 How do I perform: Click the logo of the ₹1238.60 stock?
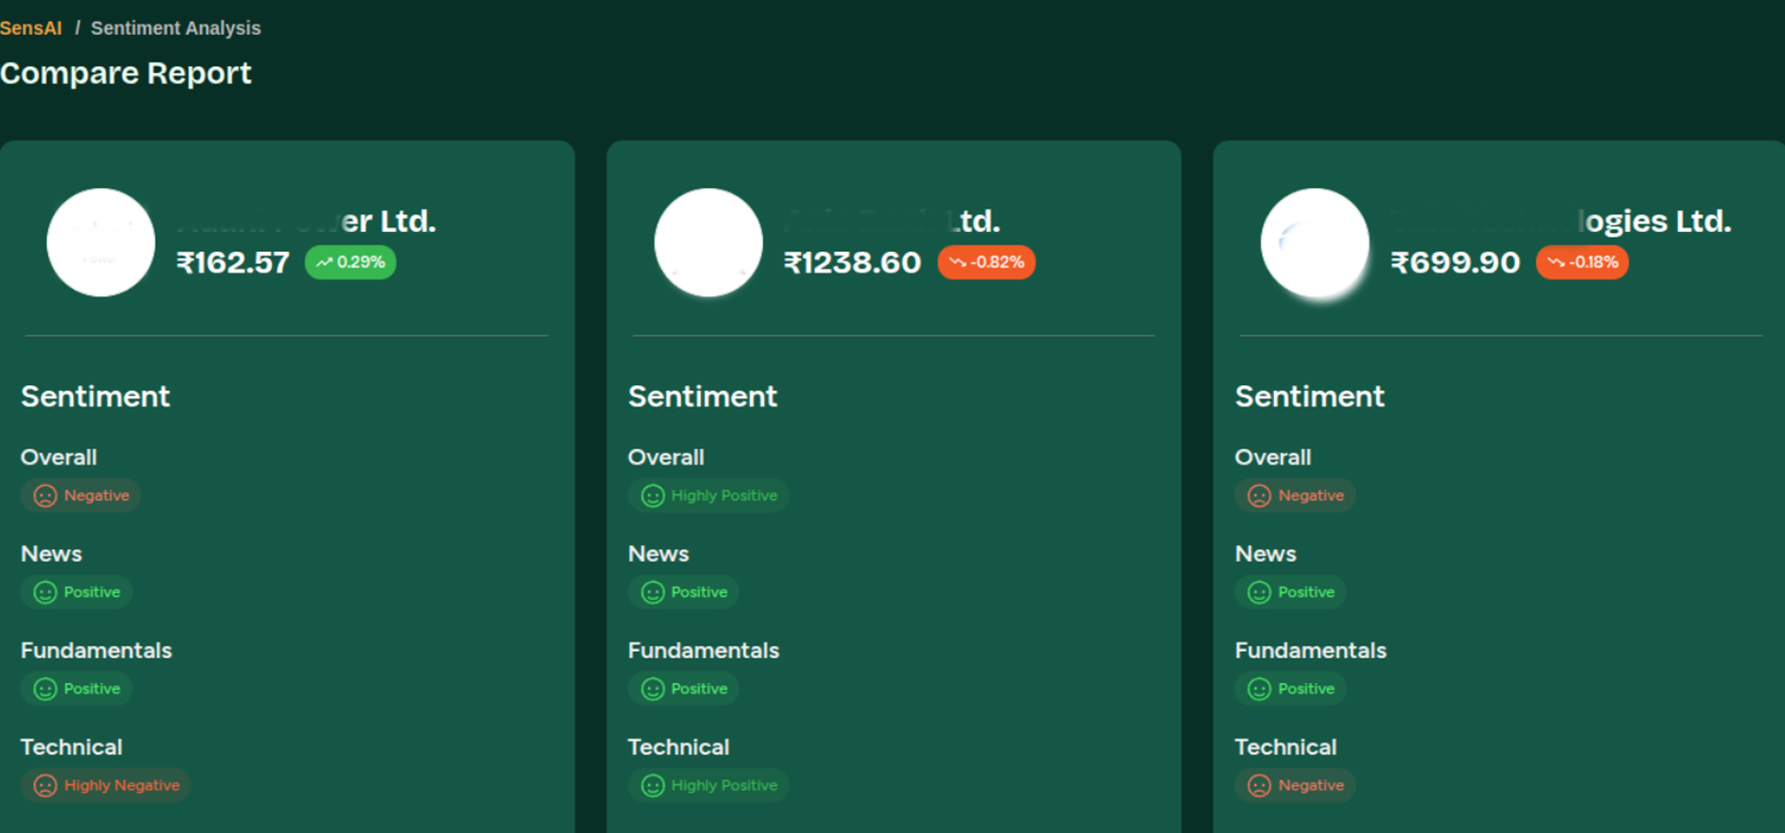pyautogui.click(x=708, y=242)
